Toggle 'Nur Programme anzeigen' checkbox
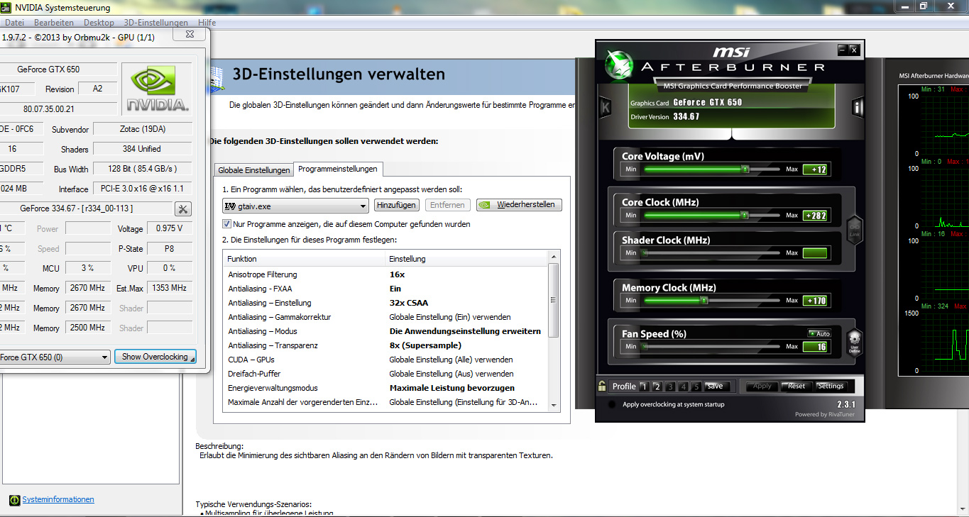The width and height of the screenshot is (969, 517). click(x=226, y=224)
